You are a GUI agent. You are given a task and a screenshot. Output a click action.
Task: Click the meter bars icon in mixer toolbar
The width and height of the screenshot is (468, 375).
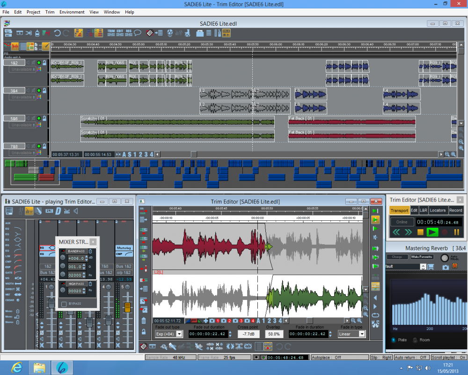pos(66,211)
